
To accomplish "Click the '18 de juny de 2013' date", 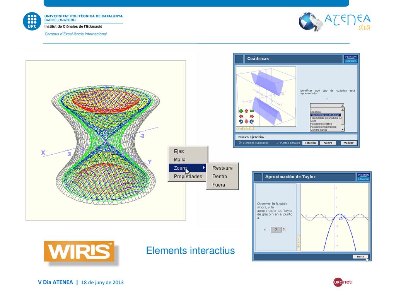I will tap(102, 282).
